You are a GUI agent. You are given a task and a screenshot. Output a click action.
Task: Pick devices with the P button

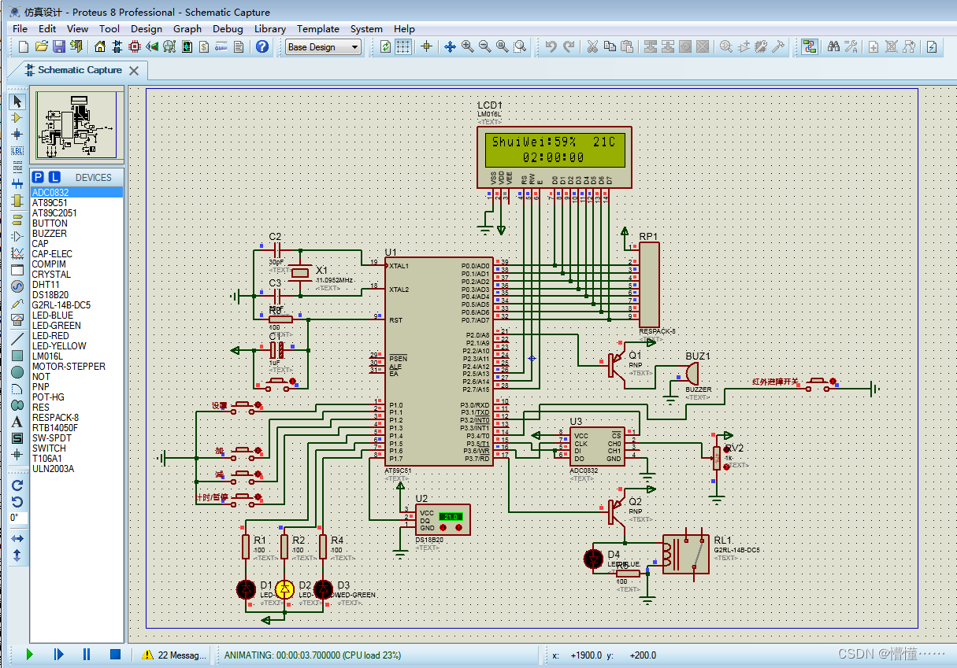[x=39, y=177]
